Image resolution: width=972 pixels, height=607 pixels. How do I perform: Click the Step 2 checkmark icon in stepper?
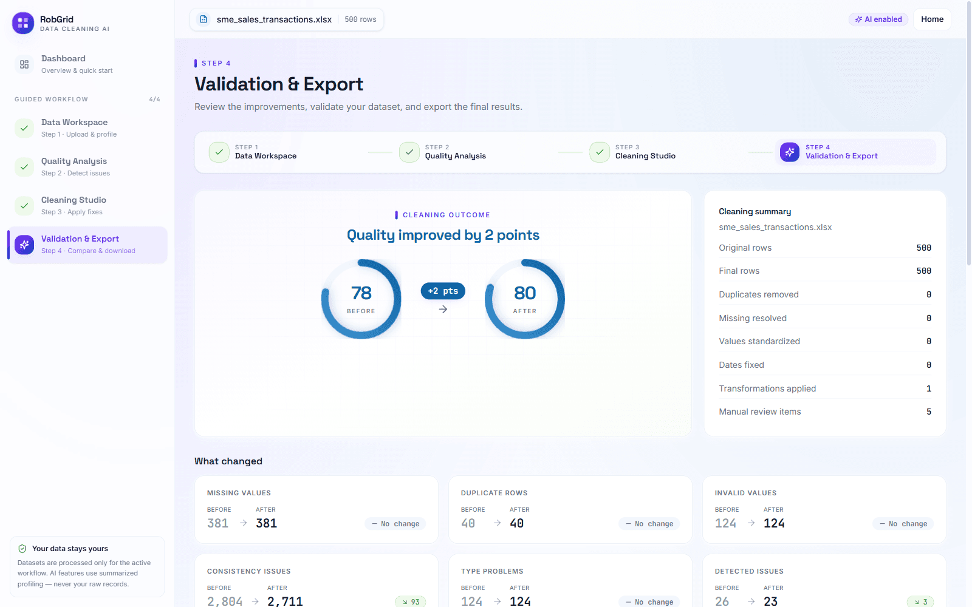pos(409,152)
